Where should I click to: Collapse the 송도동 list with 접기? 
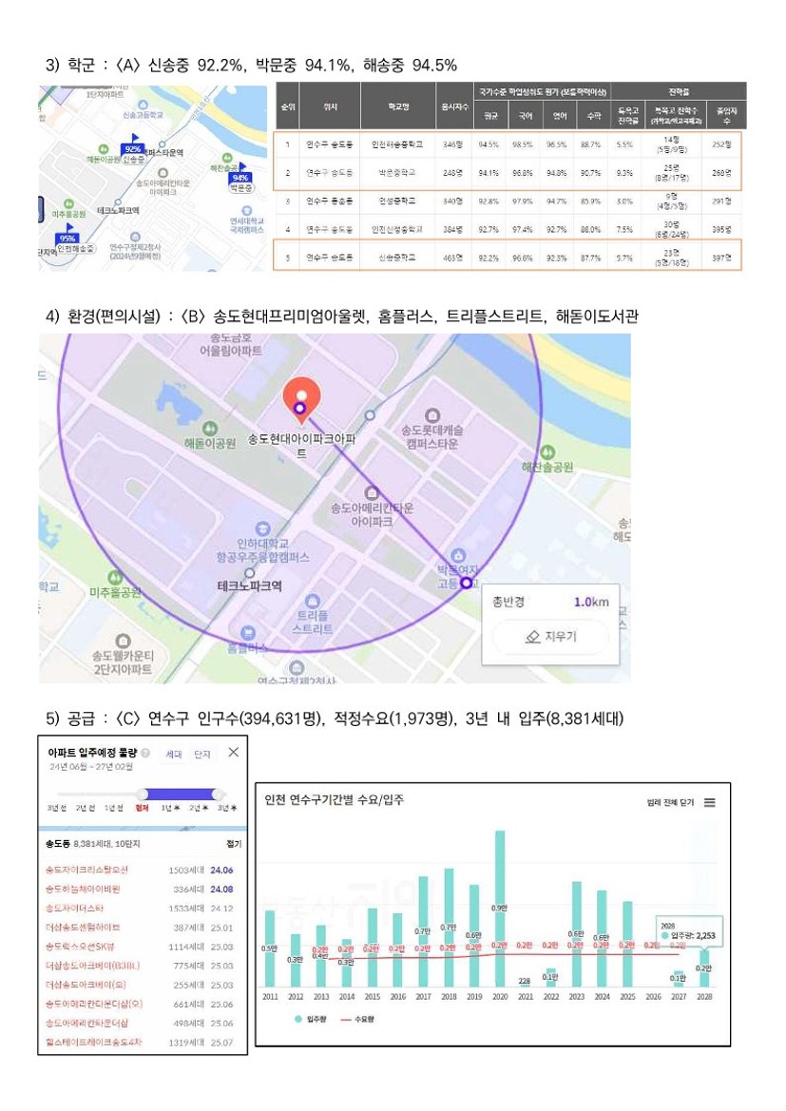coord(234,844)
